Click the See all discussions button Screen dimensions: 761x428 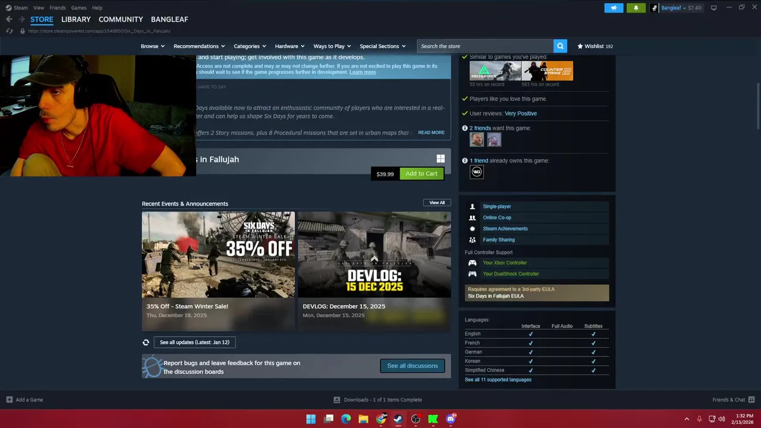tap(413, 366)
